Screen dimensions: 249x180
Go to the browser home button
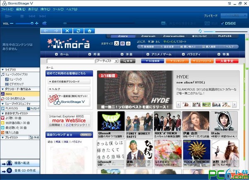(90, 31)
